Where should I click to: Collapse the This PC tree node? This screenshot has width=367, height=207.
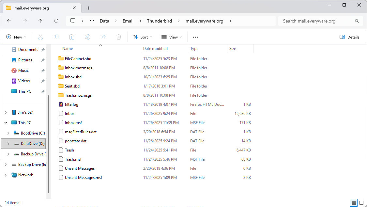[x=6, y=123]
